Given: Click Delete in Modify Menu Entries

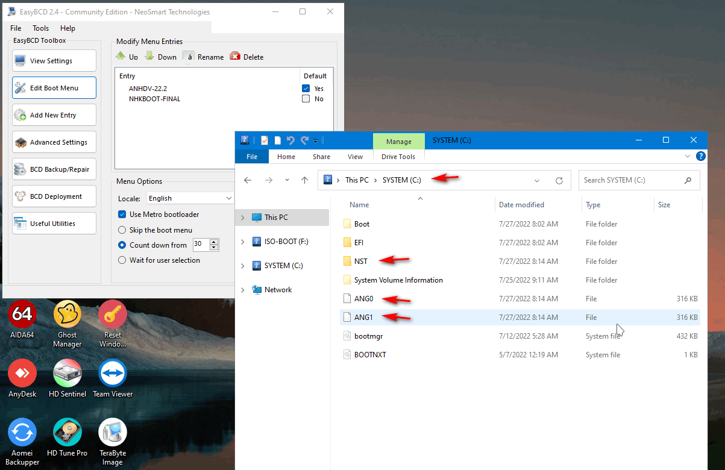Looking at the screenshot, I should (x=246, y=57).
